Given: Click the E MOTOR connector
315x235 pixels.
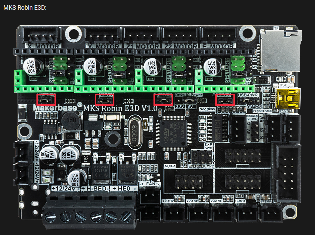Looking at the screenshot, I should point(219,35).
